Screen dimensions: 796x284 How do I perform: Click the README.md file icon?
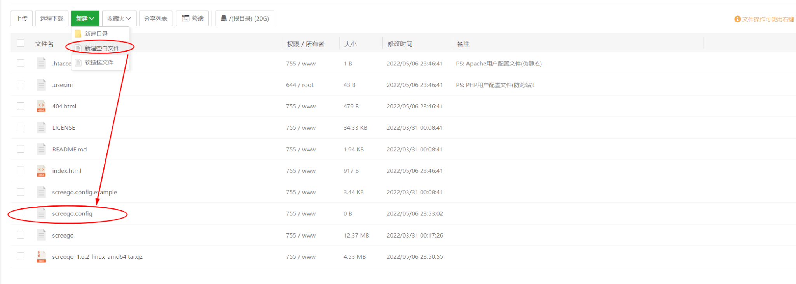pyautogui.click(x=41, y=149)
